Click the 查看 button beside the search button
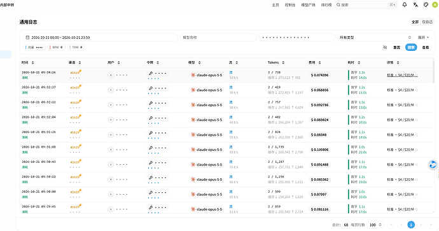The image size is (439, 231). point(426,47)
